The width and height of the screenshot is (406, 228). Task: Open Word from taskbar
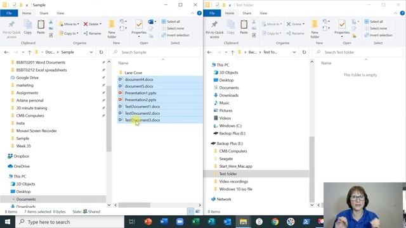point(164,222)
